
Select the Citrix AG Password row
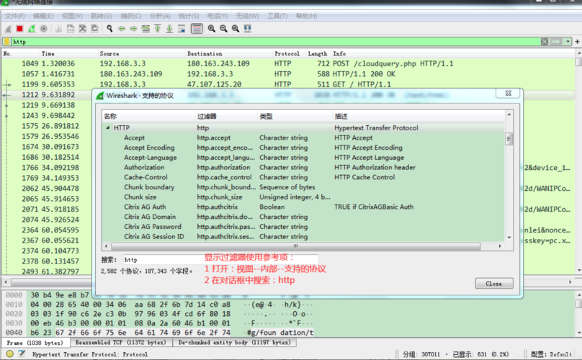point(304,227)
